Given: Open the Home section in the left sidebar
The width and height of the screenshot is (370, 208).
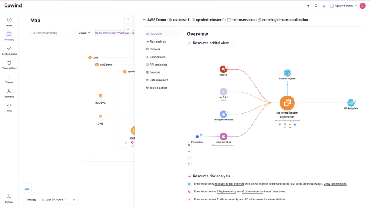Looking at the screenshot, I should [x=9, y=21].
